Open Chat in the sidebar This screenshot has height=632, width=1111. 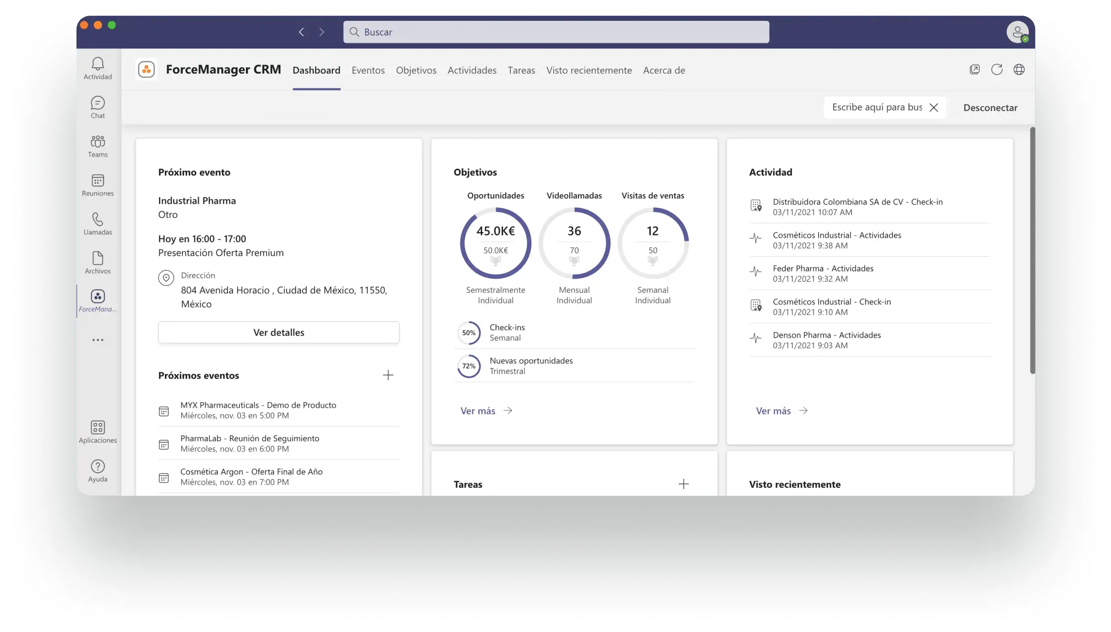[98, 107]
